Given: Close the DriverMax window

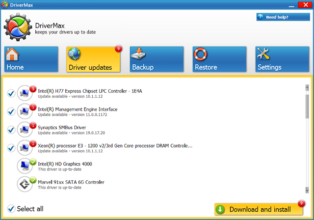Looking at the screenshot, I should coord(305,5).
